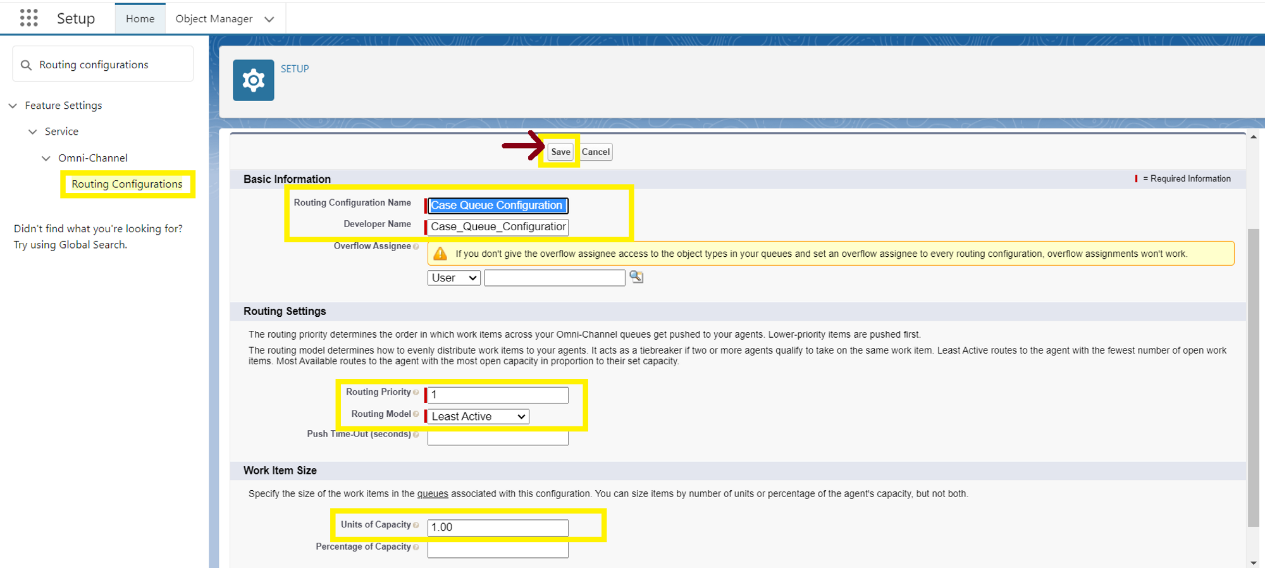Click help icon next to Routing Model
This screenshot has height=568, width=1265.
(416, 414)
